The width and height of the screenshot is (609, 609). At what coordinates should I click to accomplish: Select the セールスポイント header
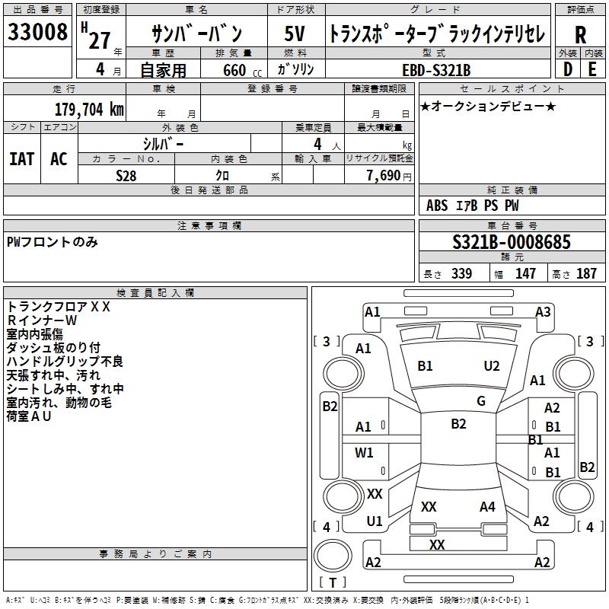click(512, 89)
